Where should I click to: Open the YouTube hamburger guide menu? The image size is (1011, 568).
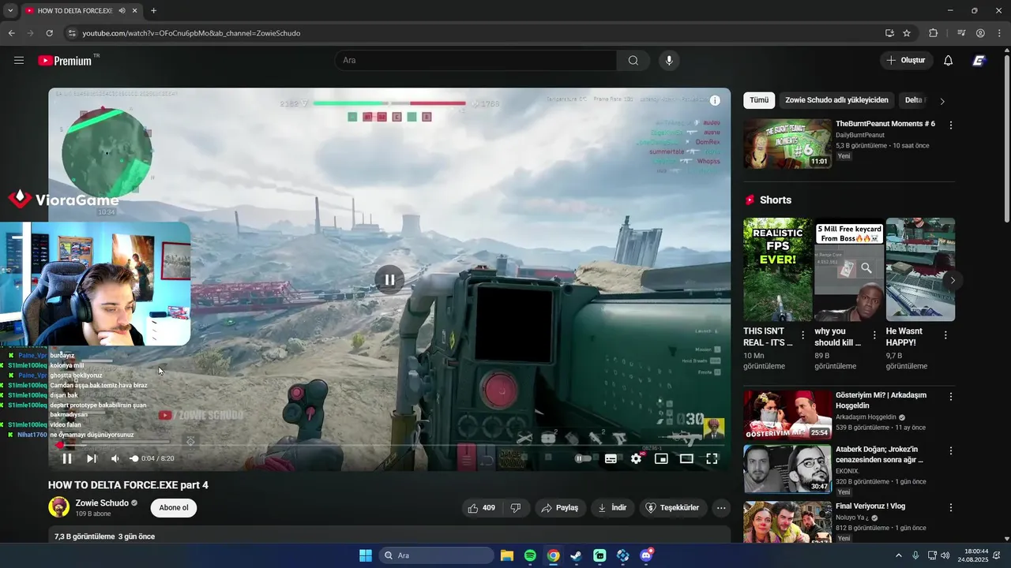19,60
